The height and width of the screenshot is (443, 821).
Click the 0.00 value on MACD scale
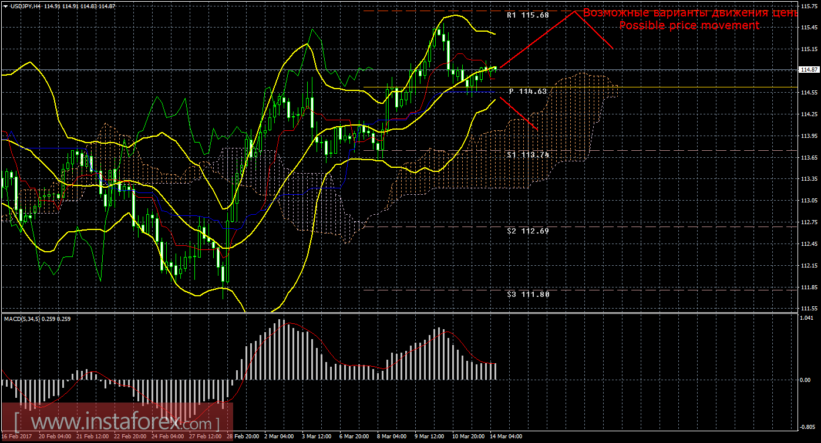806,380
